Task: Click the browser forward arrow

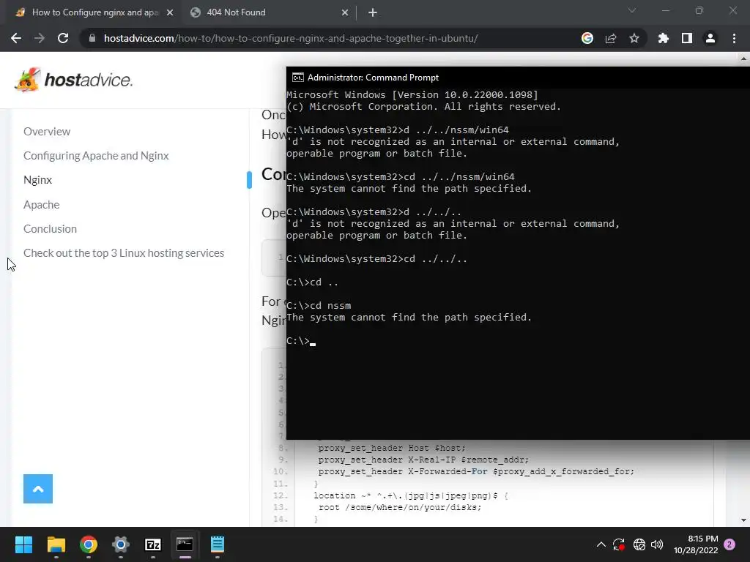Action: pyautogui.click(x=40, y=38)
